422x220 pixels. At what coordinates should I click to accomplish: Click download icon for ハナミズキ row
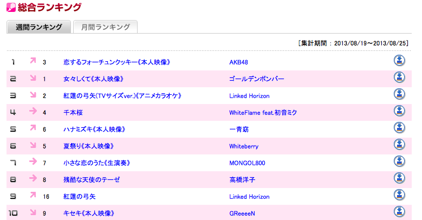tap(399, 128)
